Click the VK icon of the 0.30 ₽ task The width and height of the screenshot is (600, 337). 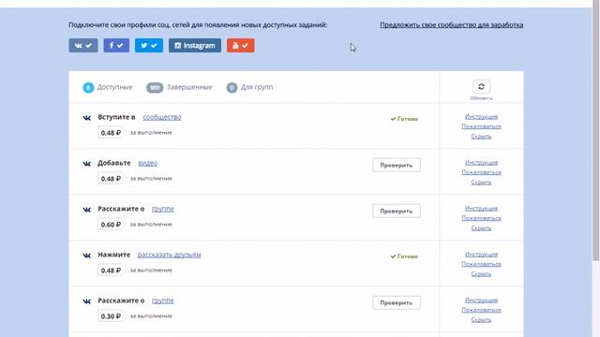point(87,301)
